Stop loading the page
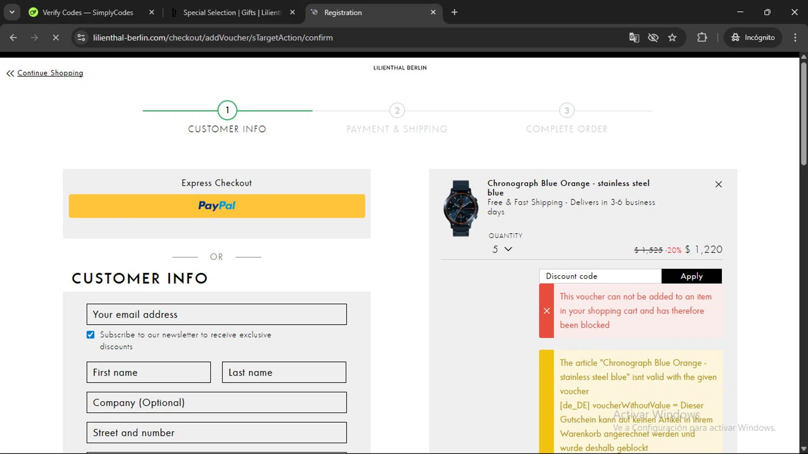808x454 pixels. (x=55, y=38)
